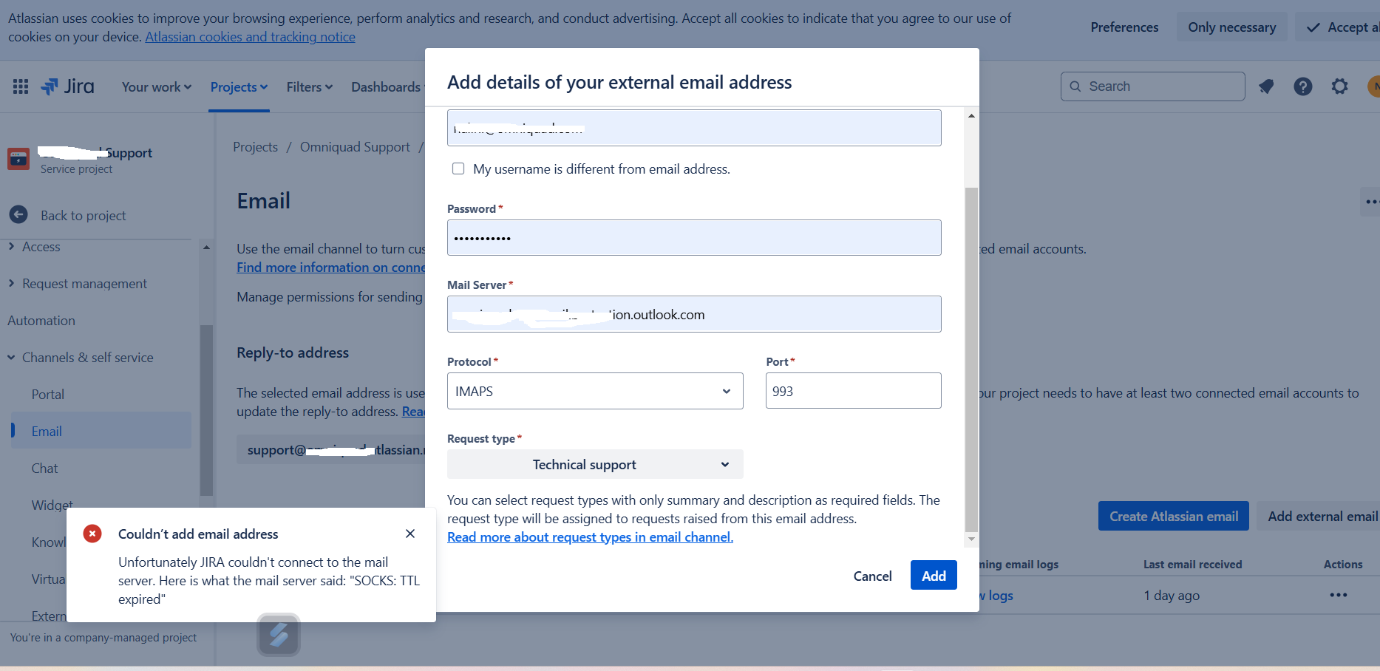Open 'Read more about request types' link

point(589,537)
